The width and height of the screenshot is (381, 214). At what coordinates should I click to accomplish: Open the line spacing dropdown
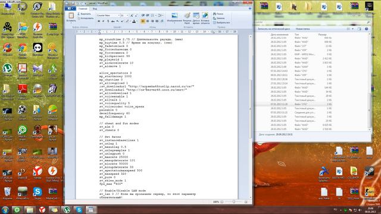[160, 15]
